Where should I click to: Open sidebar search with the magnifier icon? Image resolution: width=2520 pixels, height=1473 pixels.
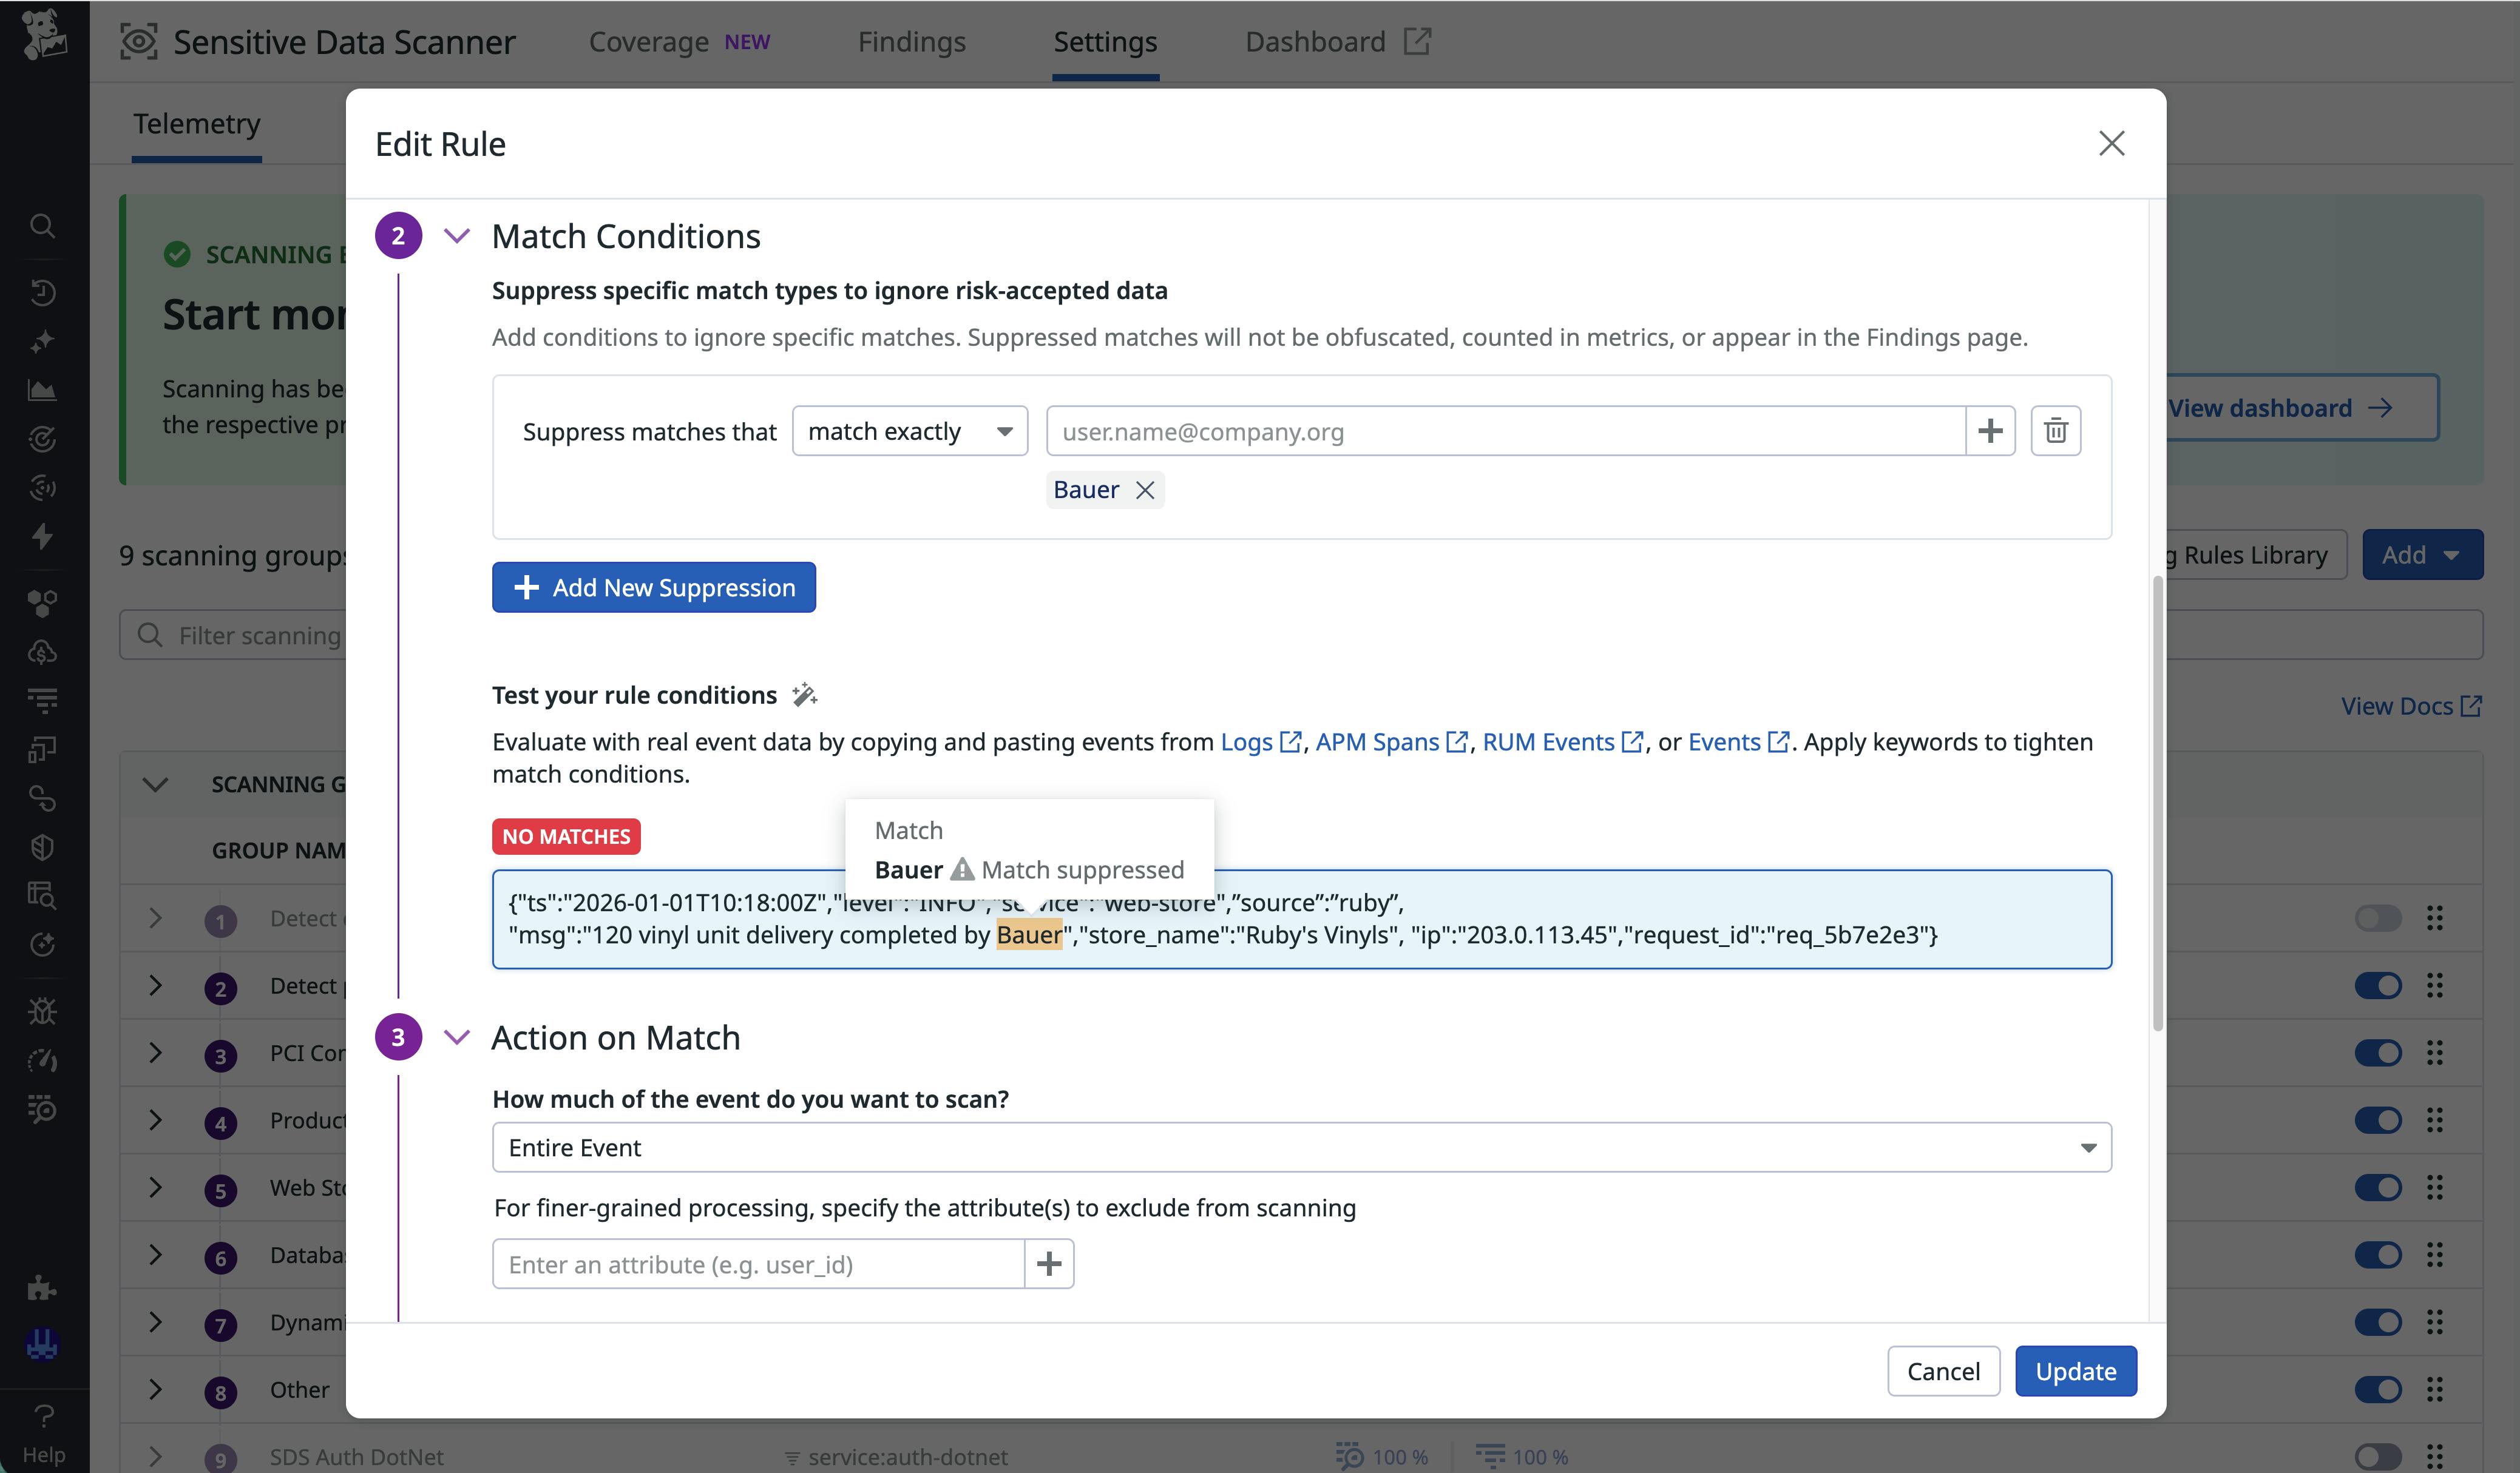(42, 225)
